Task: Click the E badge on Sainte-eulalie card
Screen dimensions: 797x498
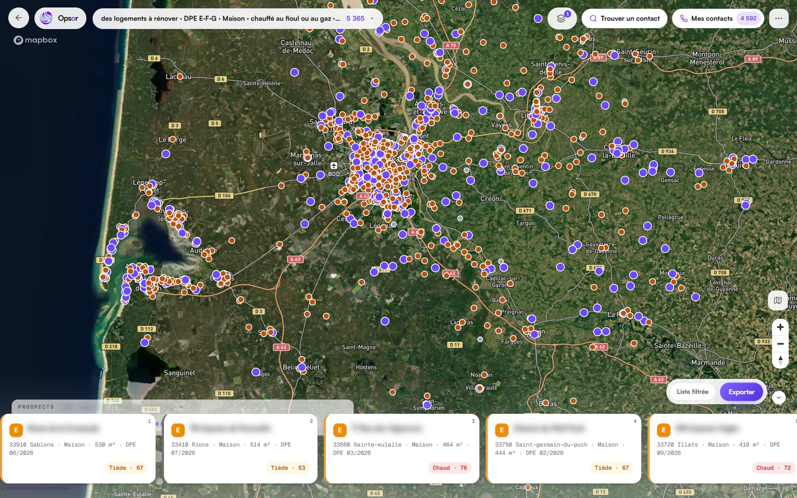Action: point(340,430)
